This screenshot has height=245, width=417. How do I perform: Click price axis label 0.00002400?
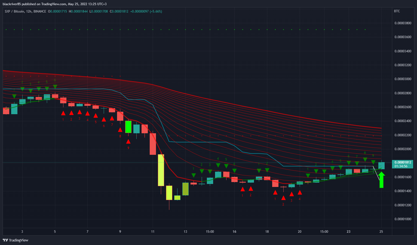(403, 121)
